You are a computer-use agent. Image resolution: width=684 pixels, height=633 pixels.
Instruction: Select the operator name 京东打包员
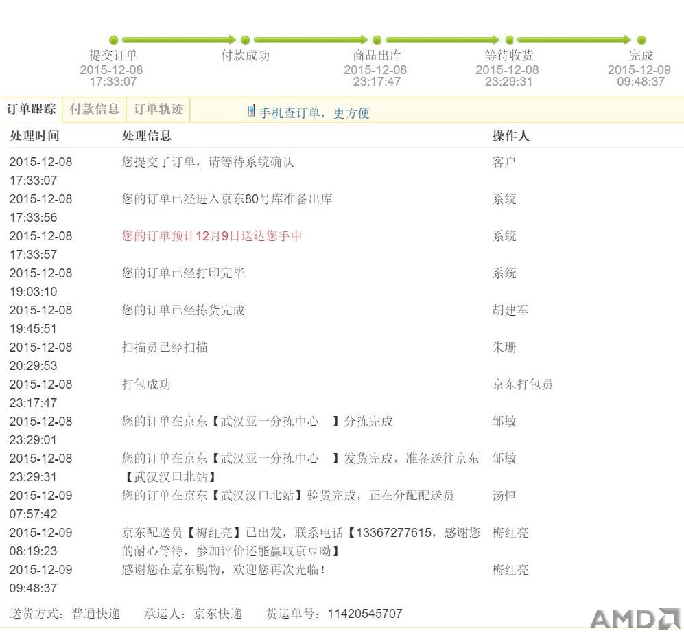523,384
